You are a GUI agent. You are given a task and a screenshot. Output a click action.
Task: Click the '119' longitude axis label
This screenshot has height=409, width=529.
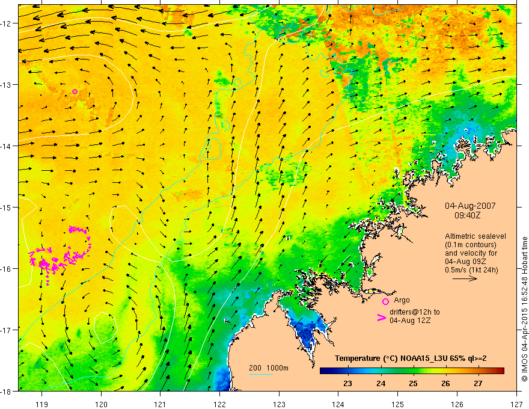(x=42, y=404)
